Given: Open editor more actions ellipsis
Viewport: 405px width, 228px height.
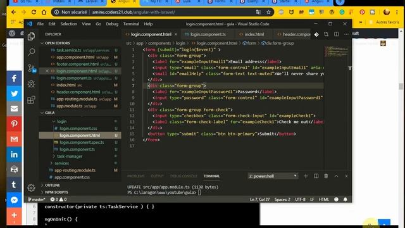Looking at the screenshot, I should [x=346, y=34].
